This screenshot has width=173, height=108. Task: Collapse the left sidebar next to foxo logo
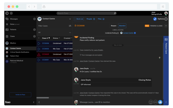34,102
